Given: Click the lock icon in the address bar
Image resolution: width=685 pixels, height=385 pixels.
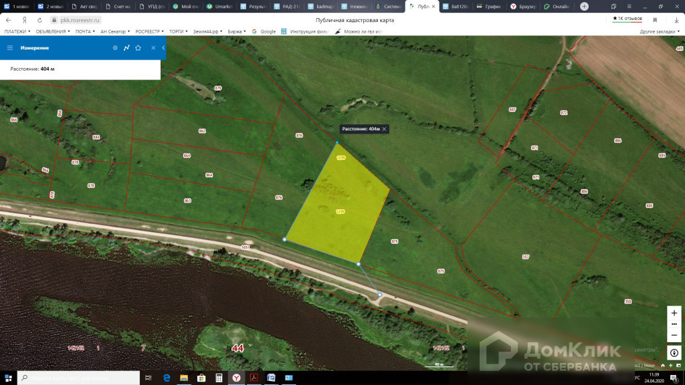Looking at the screenshot, I should (x=54, y=20).
